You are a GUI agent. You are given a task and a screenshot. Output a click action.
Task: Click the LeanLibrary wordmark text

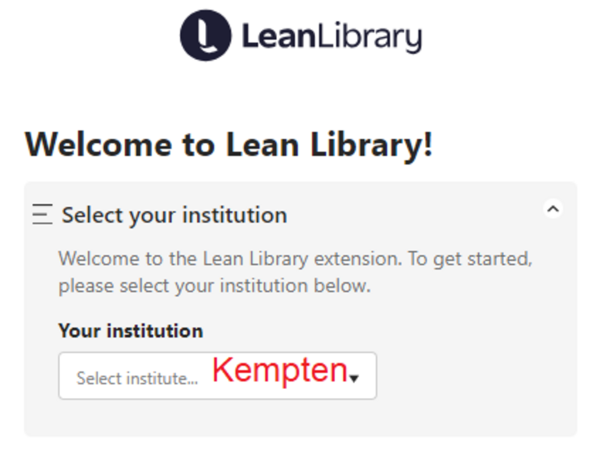pos(331,37)
